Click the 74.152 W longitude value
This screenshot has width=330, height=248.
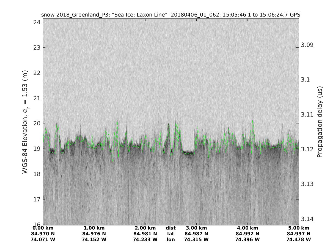point(94,239)
